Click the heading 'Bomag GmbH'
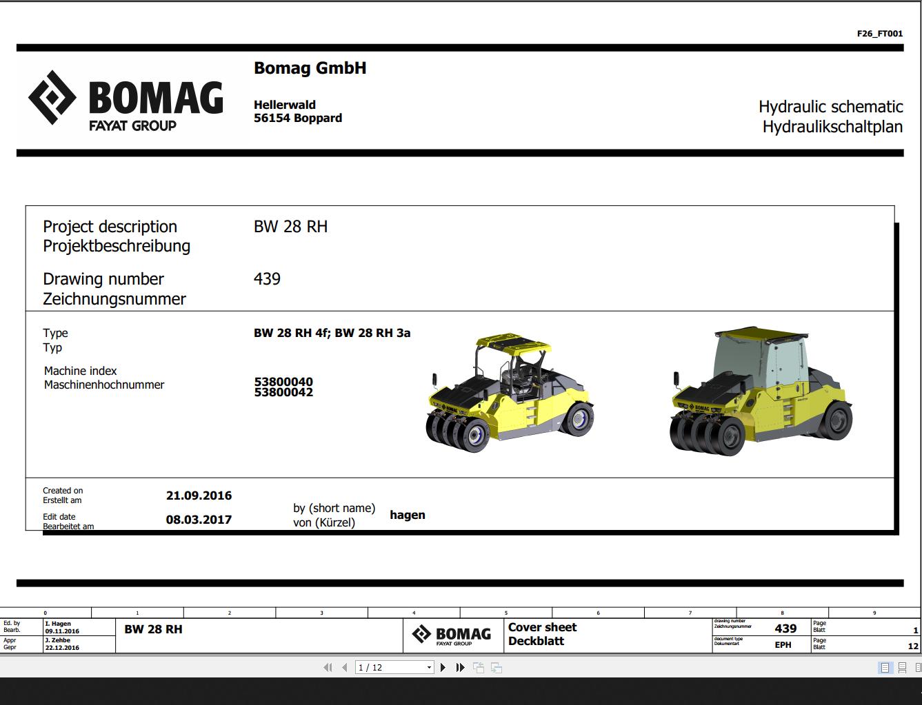The height and width of the screenshot is (705, 922). click(x=310, y=68)
